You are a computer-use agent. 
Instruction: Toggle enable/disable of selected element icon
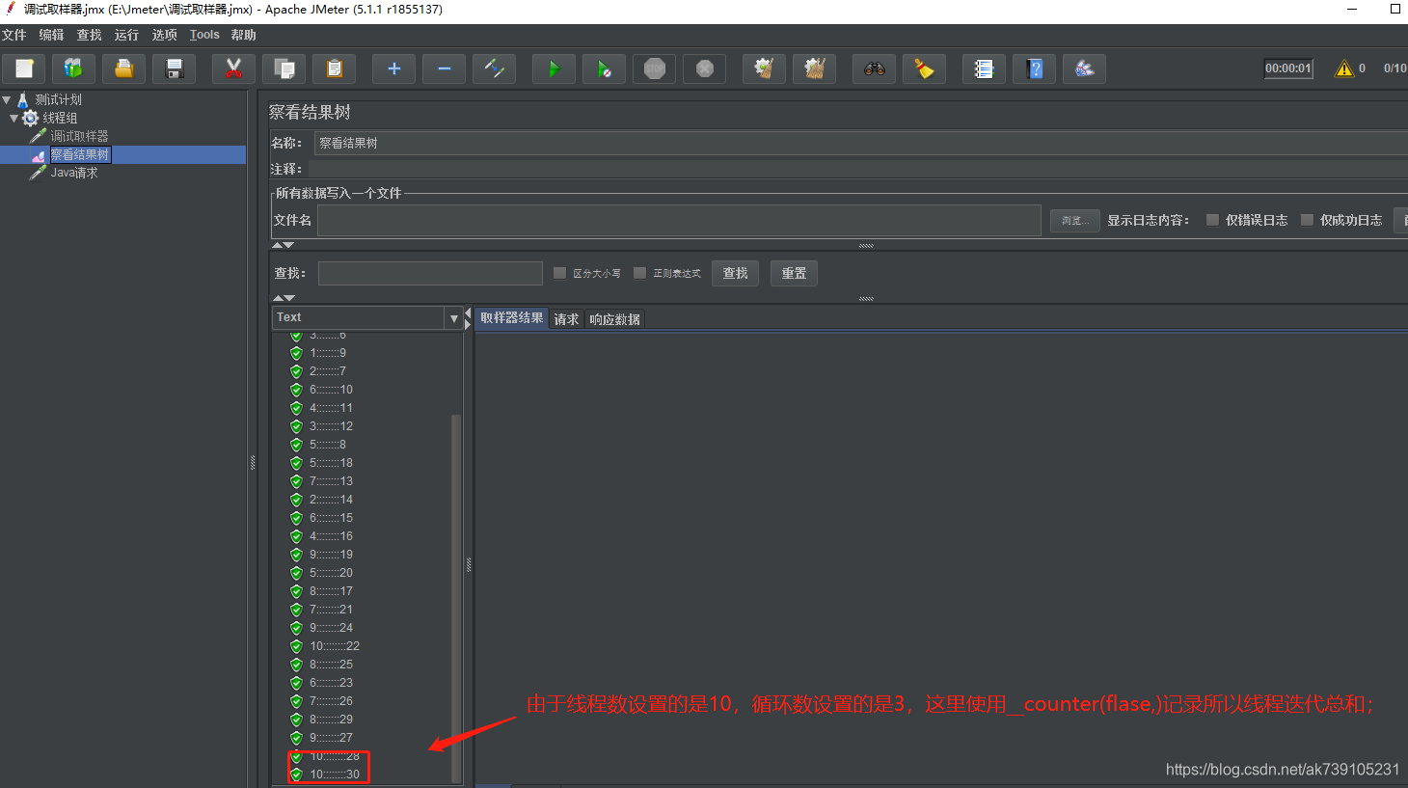494,68
